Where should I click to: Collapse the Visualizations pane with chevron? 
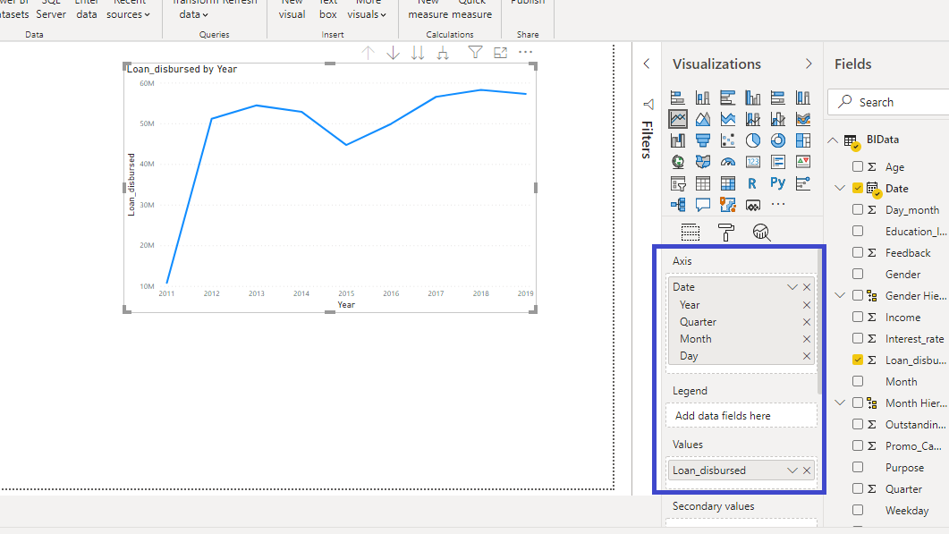(809, 64)
